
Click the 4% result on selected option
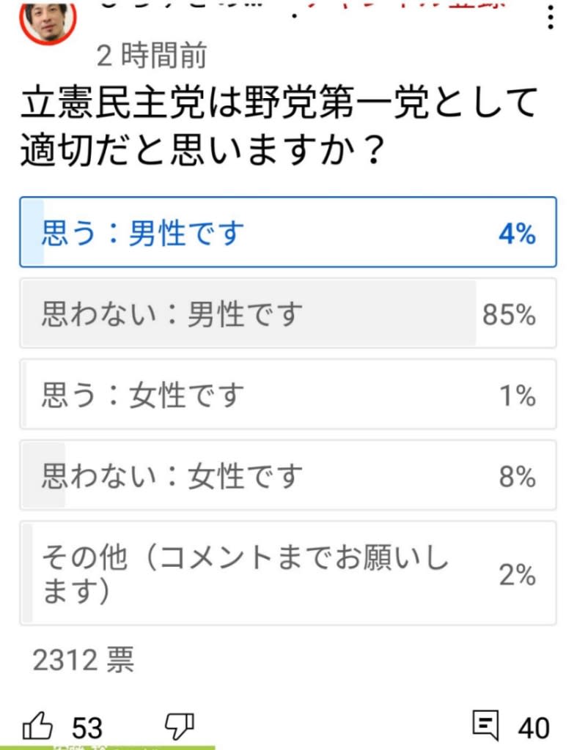517,234
